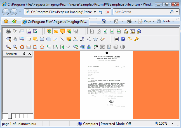Screen dimensions: 181x128
Task: Click the blue Help question mark icon
Action: [x=123, y=39]
